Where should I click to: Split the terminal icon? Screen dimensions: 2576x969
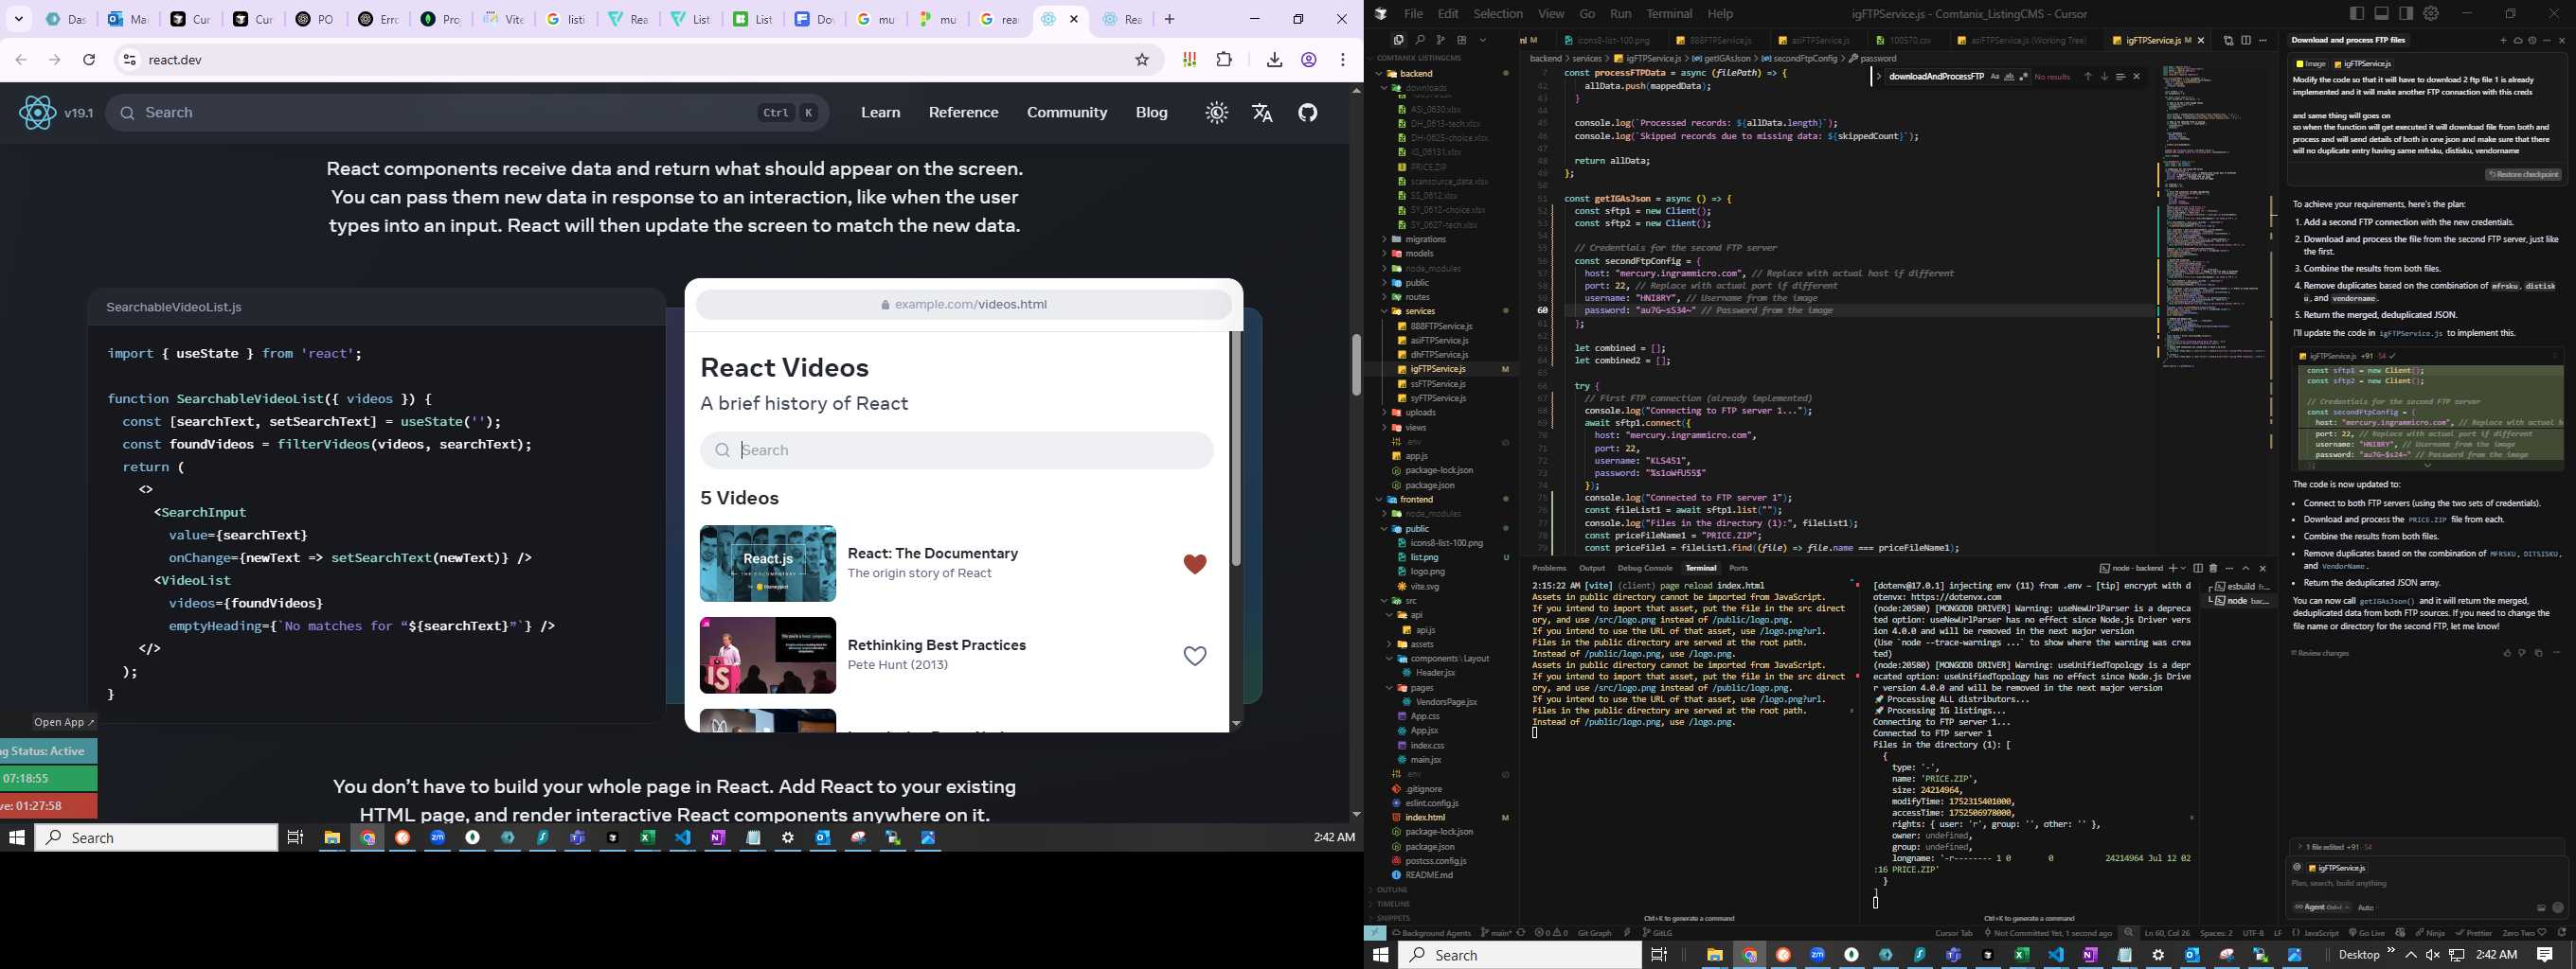pyautogui.click(x=2198, y=569)
